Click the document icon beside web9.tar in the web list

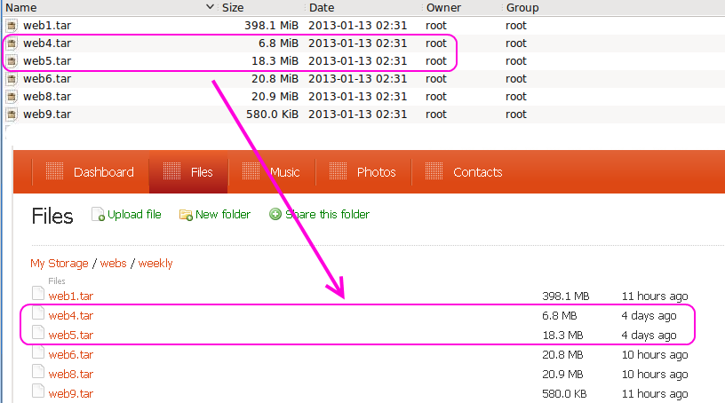[38, 391]
